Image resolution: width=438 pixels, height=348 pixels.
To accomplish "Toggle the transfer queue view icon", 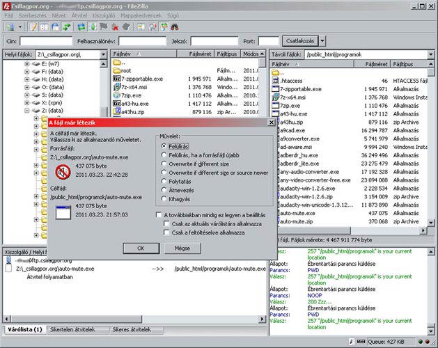I will [x=66, y=27].
